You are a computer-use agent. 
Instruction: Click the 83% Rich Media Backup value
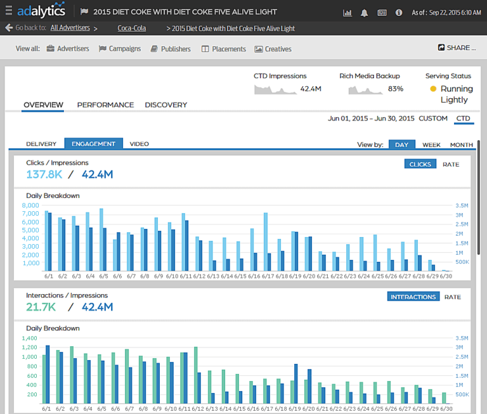(x=396, y=89)
